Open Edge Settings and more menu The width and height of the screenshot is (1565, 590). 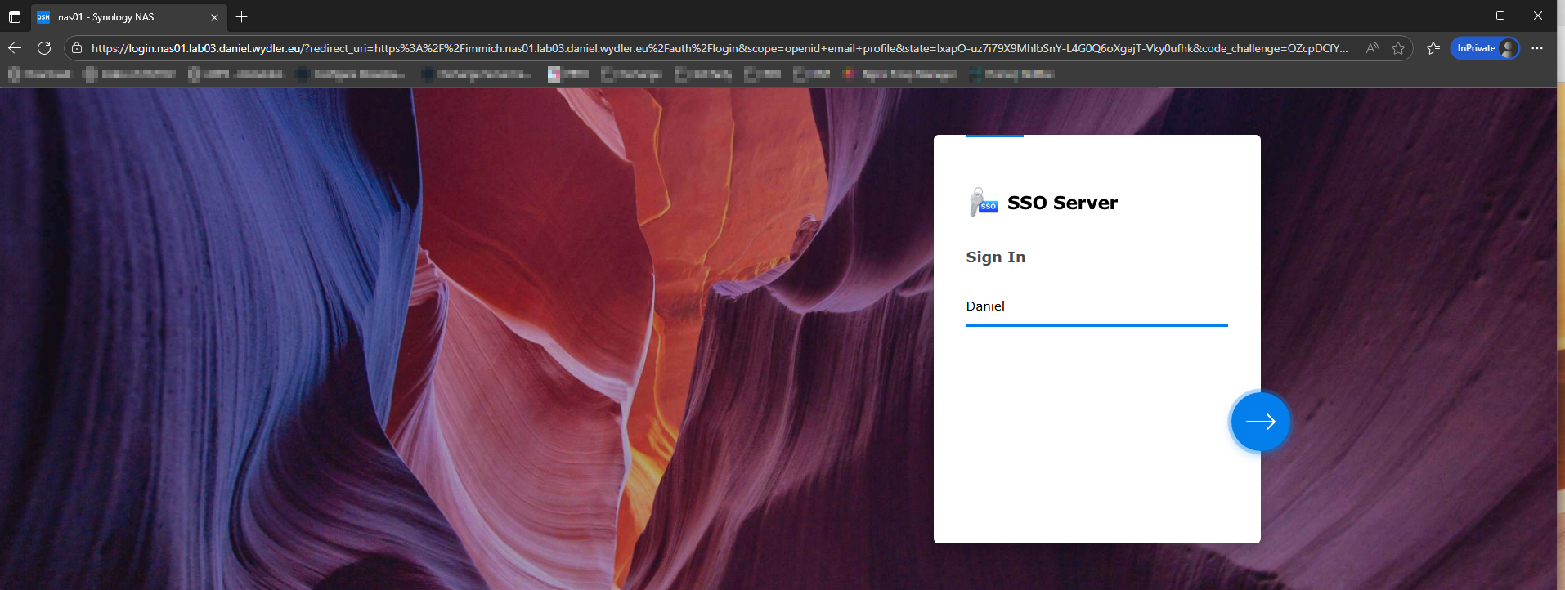(1537, 48)
